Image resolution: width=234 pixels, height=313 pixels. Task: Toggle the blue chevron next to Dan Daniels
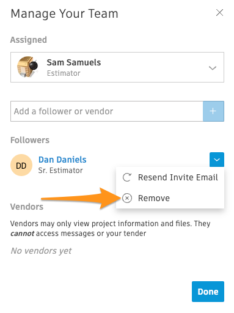217,160
